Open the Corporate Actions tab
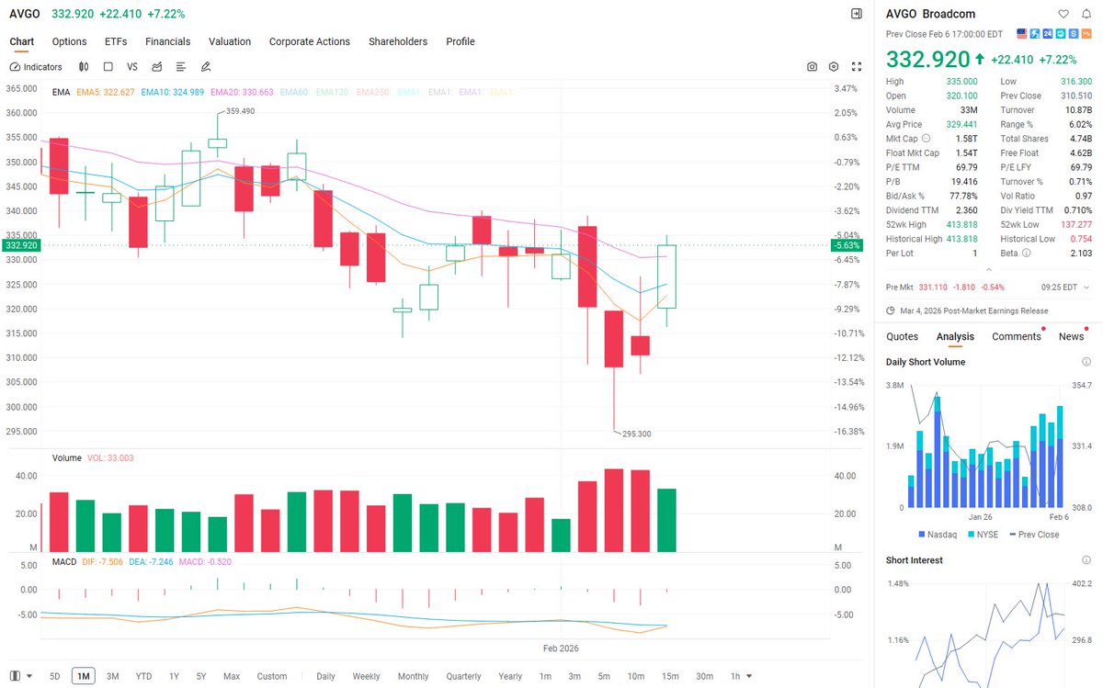This screenshot has height=688, width=1103. coord(310,41)
